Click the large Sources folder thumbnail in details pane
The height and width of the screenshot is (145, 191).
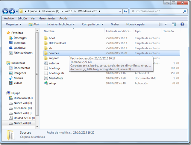click(x=11, y=135)
